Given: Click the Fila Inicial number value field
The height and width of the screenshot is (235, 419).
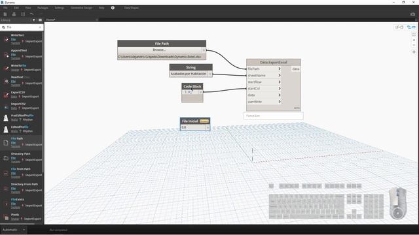Looking at the screenshot, I should [x=193, y=127].
